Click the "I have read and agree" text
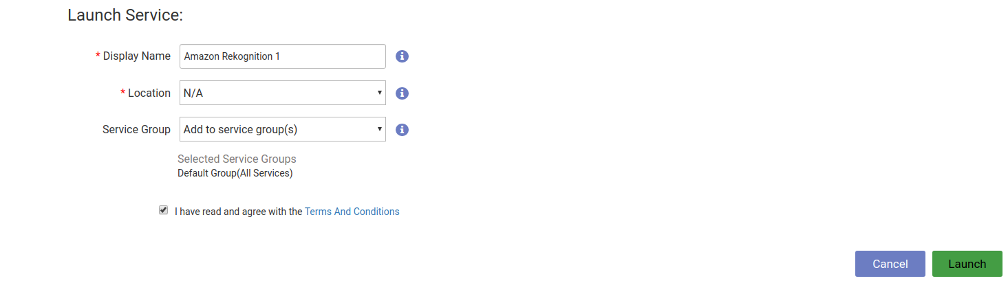The height and width of the screenshot is (283, 1008). click(x=238, y=212)
